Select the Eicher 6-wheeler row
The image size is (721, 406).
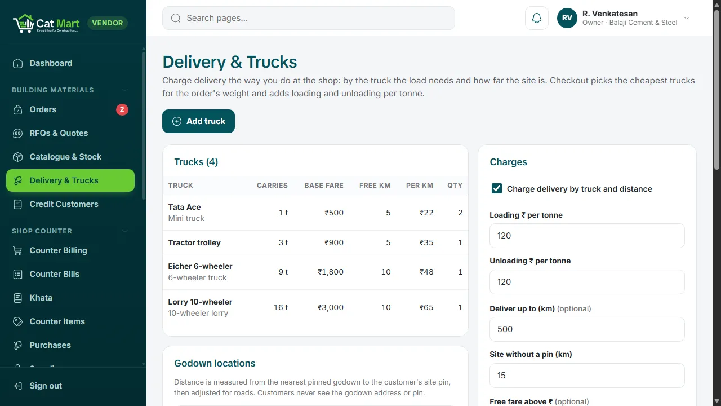click(x=315, y=272)
